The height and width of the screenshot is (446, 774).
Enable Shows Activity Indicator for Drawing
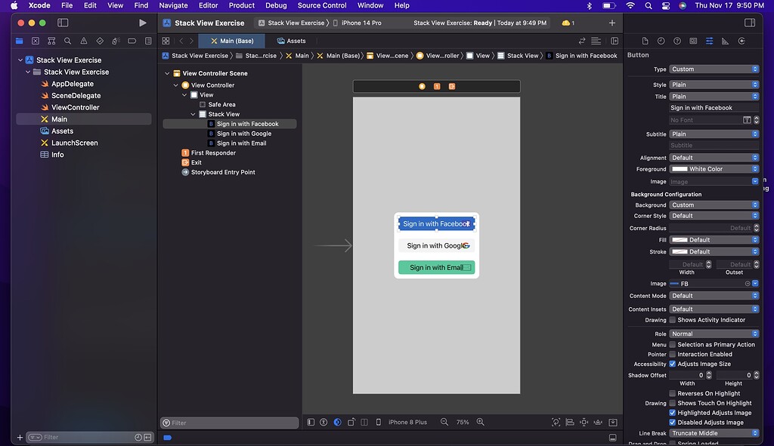point(672,320)
